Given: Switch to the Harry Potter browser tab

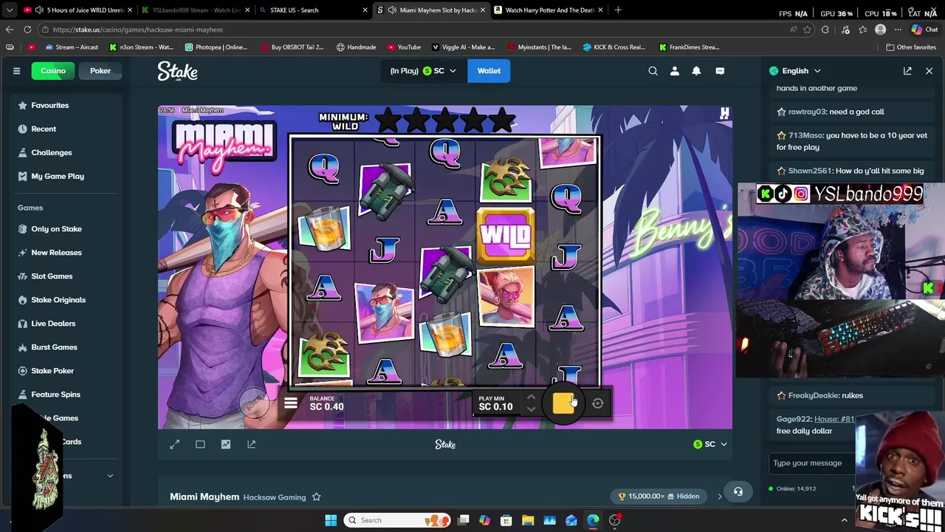Looking at the screenshot, I should point(549,10).
